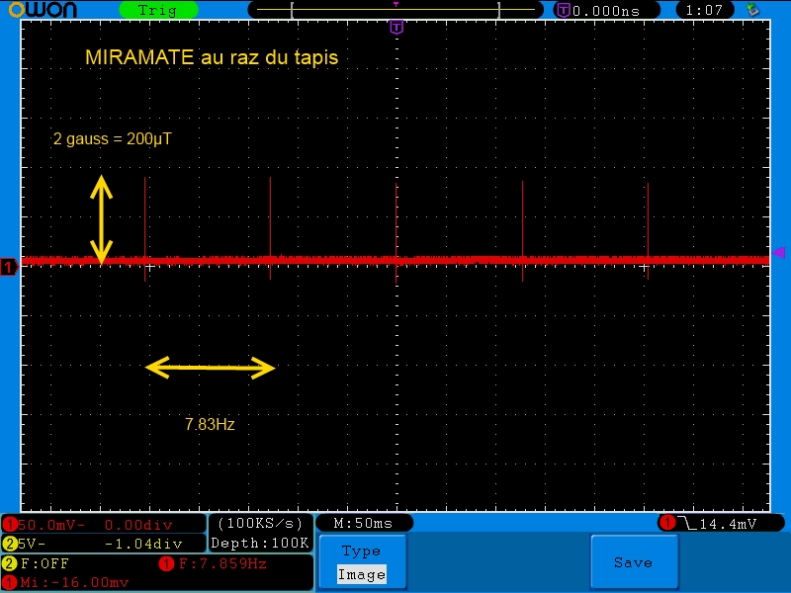Click the MIRAMATE au raz du tapis annotation
The height and width of the screenshot is (593, 791).
tap(212, 57)
